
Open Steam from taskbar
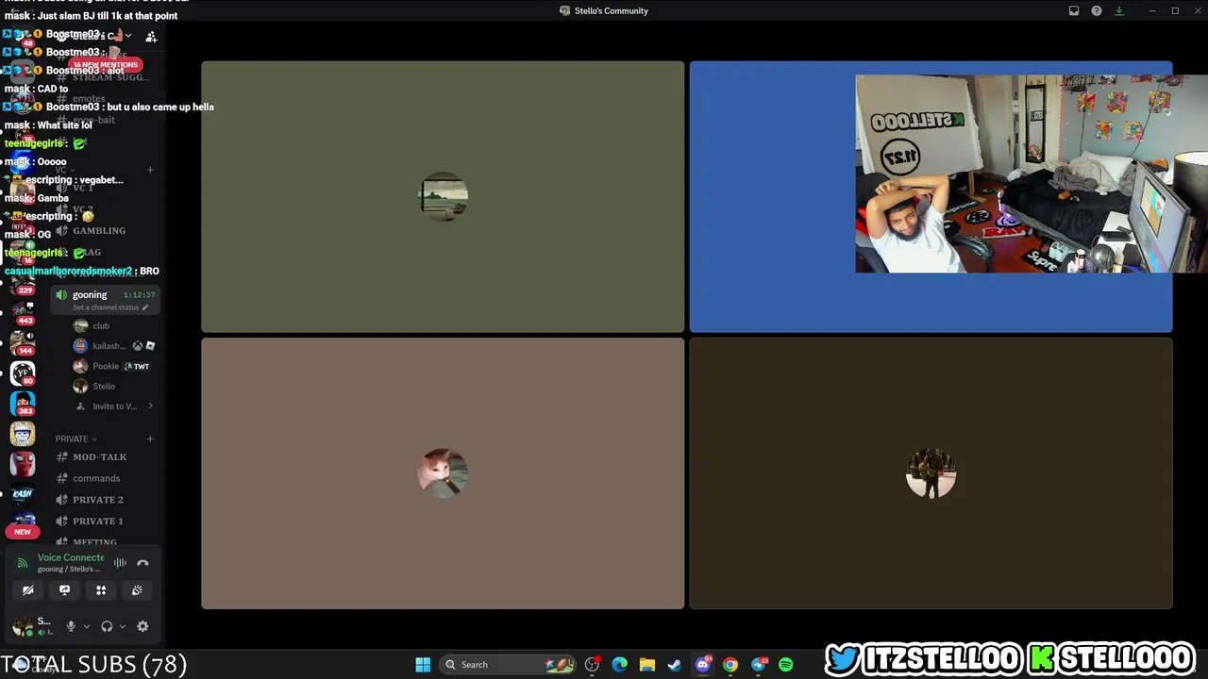[x=674, y=665]
